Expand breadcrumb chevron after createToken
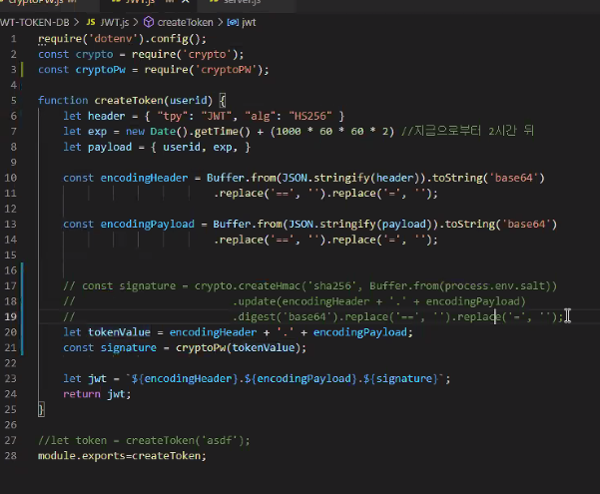The width and height of the screenshot is (600, 494). coord(220,22)
